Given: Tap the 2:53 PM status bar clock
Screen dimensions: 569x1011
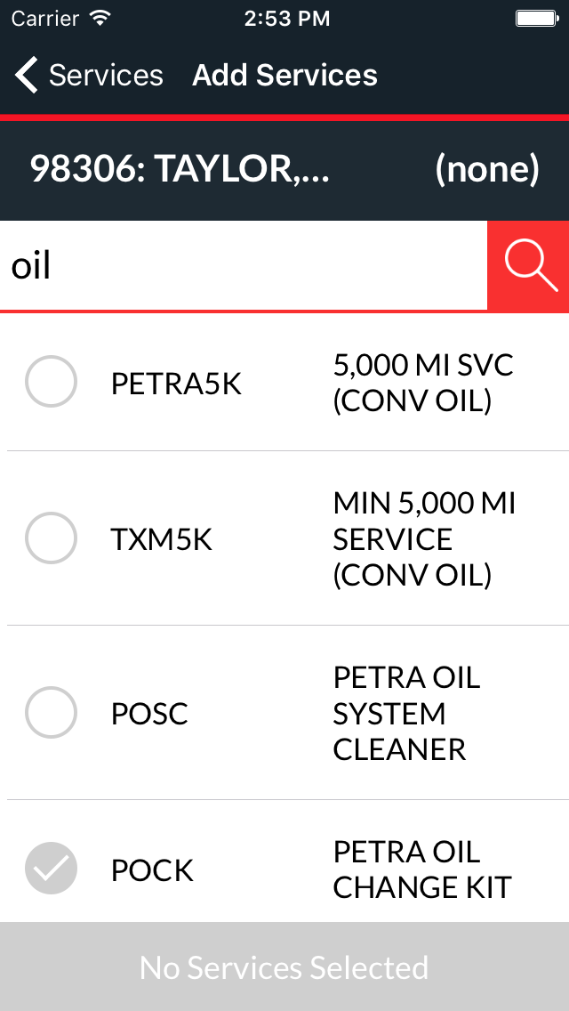Looking at the screenshot, I should point(284,18).
